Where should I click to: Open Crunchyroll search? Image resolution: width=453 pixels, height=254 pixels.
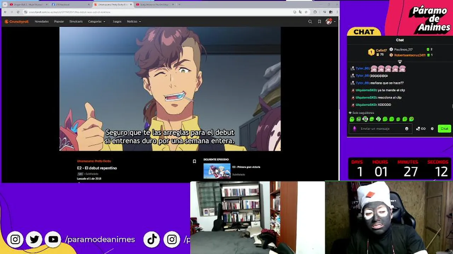coord(310,22)
